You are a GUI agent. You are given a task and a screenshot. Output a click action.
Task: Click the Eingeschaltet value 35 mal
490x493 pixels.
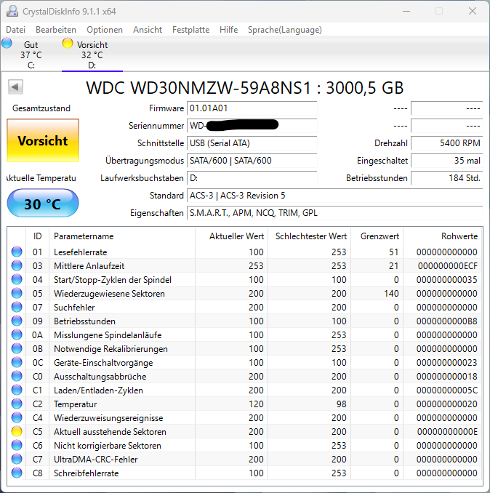pyautogui.click(x=446, y=161)
